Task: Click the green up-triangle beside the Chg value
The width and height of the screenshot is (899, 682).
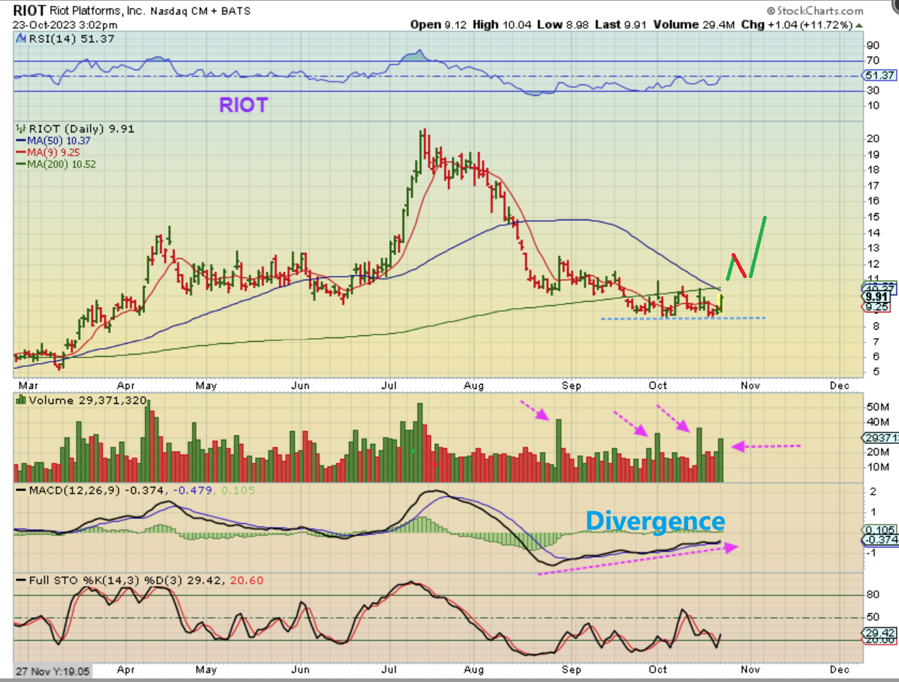Action: click(x=859, y=25)
